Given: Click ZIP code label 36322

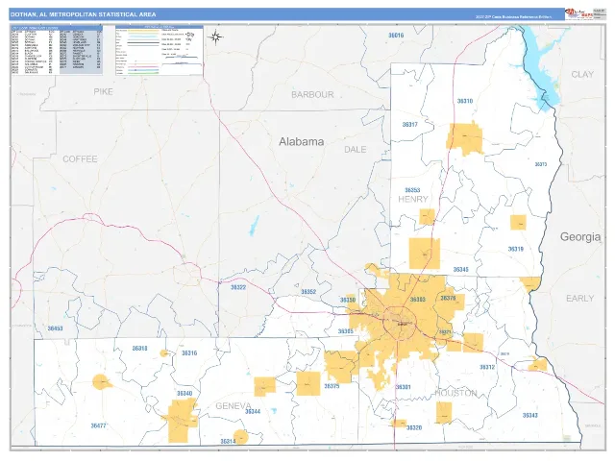Looking at the screenshot, I should tap(238, 287).
